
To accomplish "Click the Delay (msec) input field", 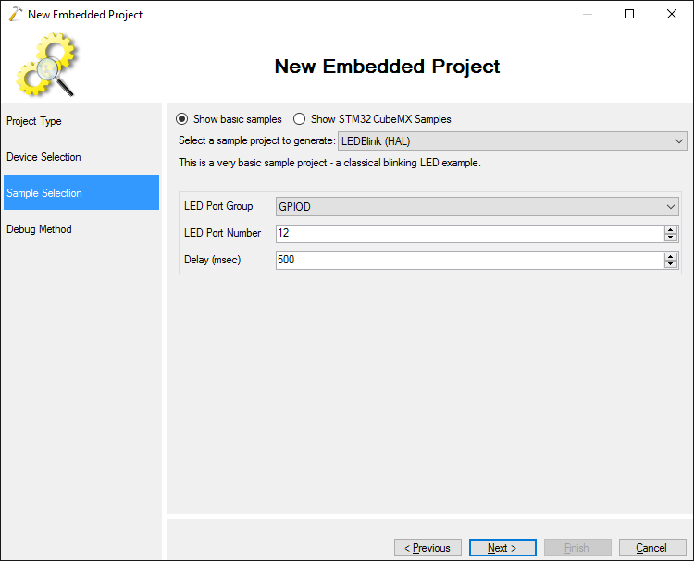I will coord(469,260).
